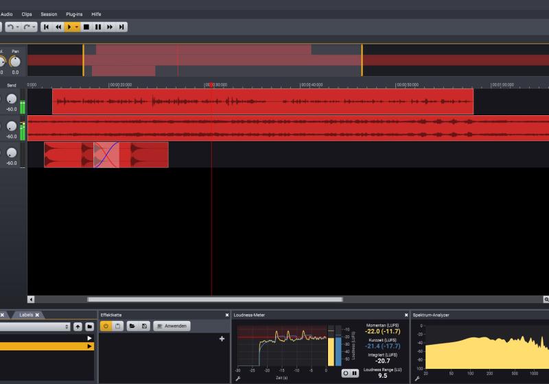
Task: Toggle the Effektkette power button
Action: coord(106,326)
